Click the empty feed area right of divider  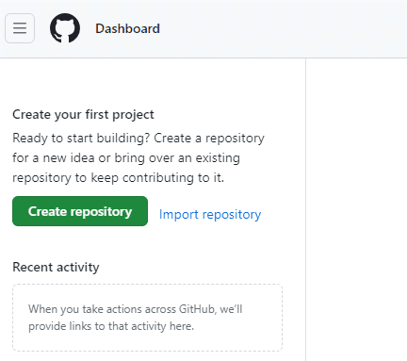pyautogui.click(x=356, y=209)
